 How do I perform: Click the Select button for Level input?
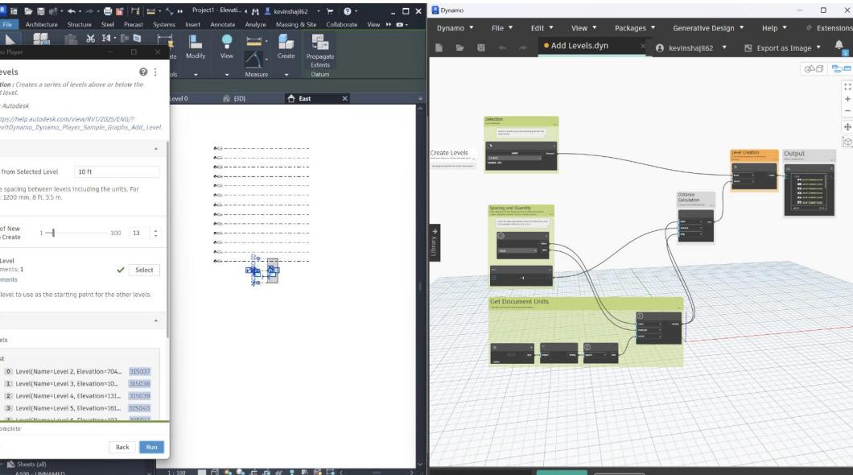click(x=144, y=270)
